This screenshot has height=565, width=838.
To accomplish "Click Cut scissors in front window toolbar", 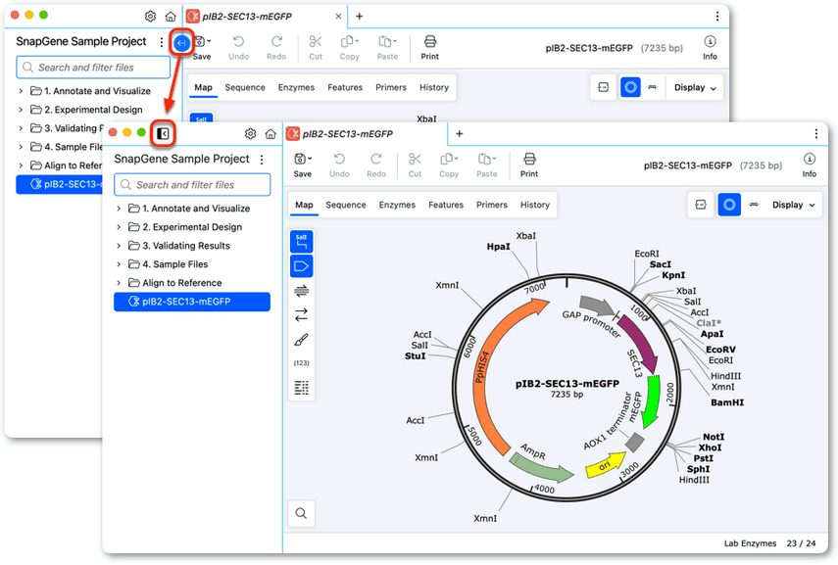I will point(415,165).
